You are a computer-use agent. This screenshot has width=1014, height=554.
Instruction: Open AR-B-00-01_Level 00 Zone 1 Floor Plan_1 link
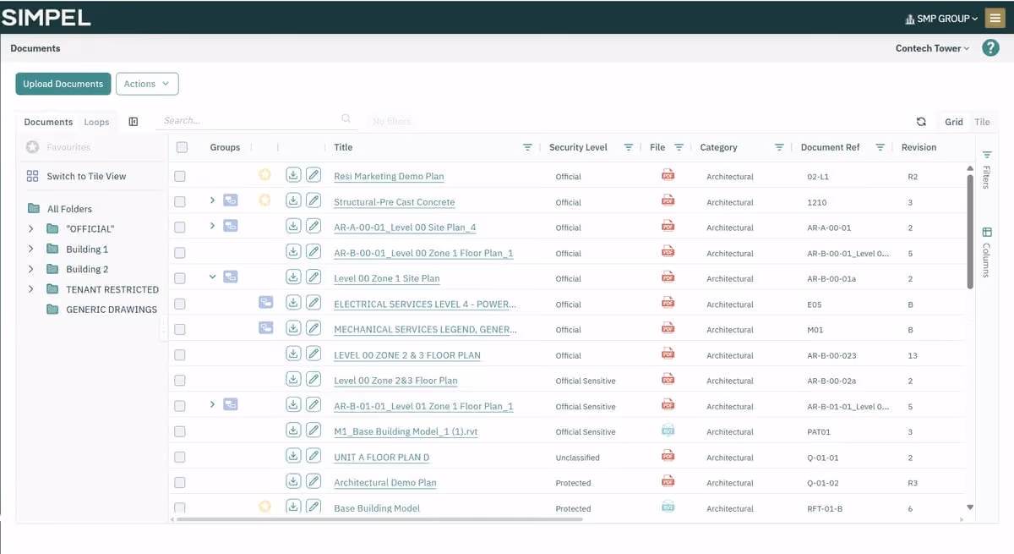pyautogui.click(x=423, y=253)
